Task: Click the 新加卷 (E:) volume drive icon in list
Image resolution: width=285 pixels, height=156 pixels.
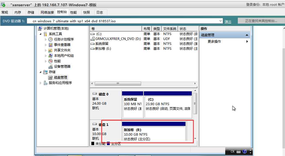Action: pyautogui.click(x=93, y=49)
